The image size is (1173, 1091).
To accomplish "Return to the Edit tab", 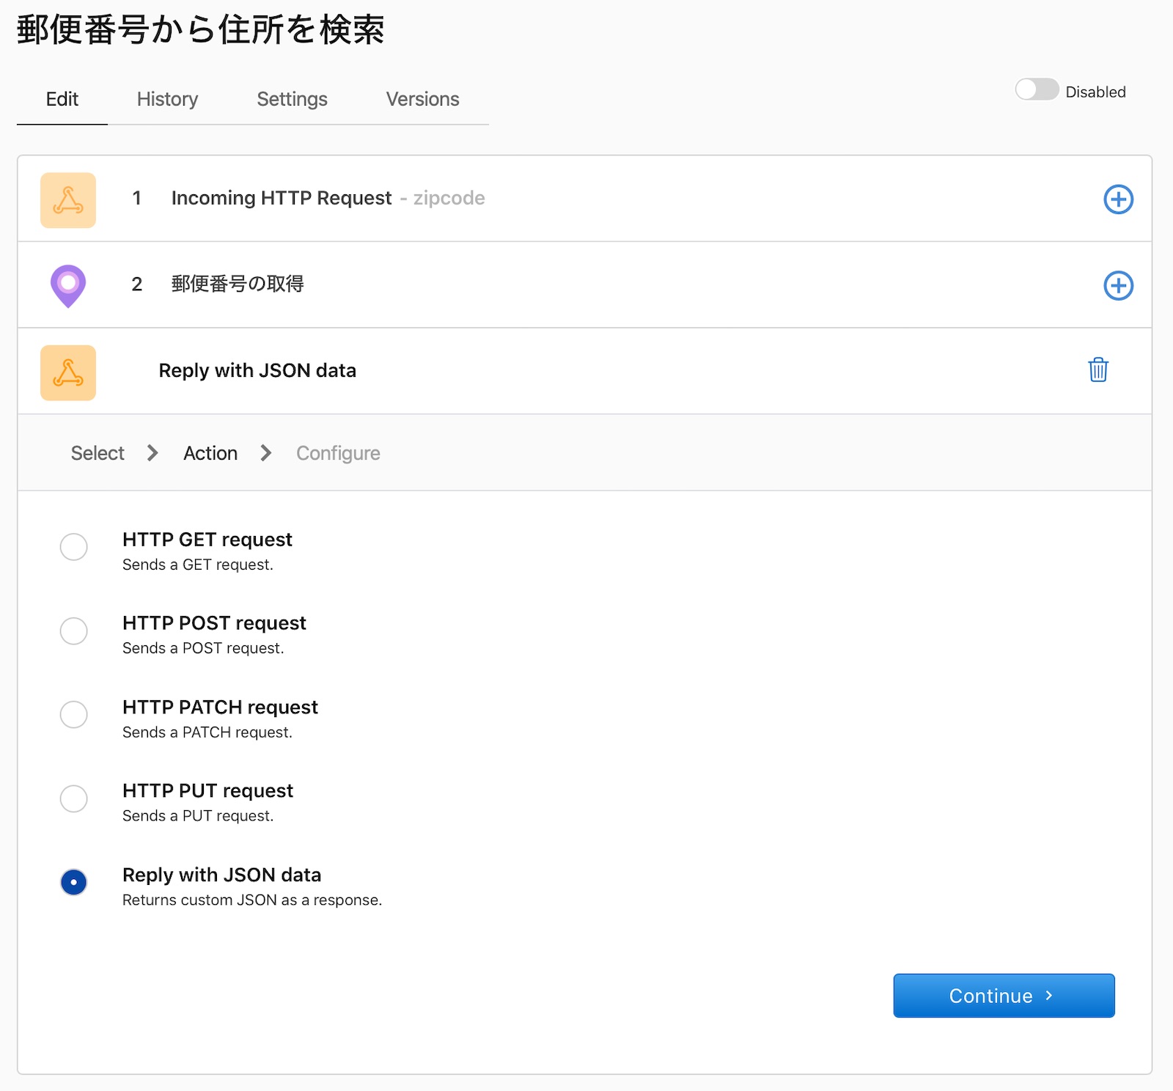I will click(62, 99).
